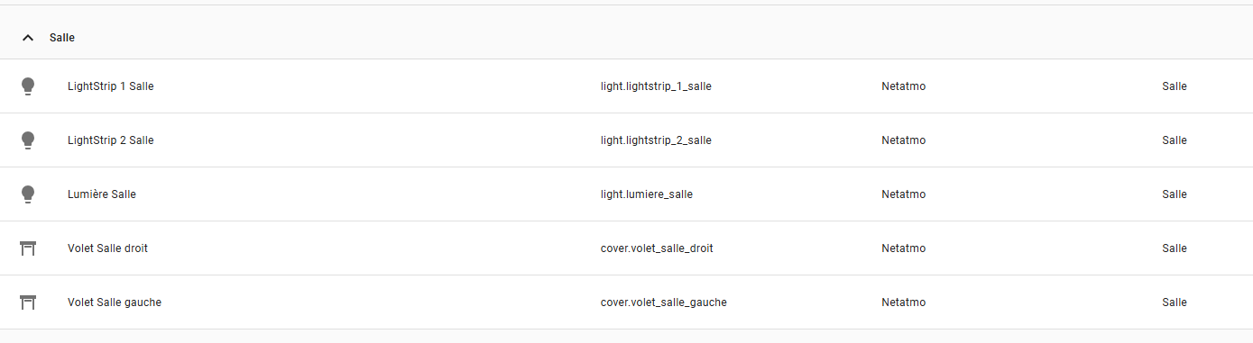Click the LightStrip 2 Salle bulb icon
Image resolution: width=1253 pixels, height=343 pixels.
(28, 140)
